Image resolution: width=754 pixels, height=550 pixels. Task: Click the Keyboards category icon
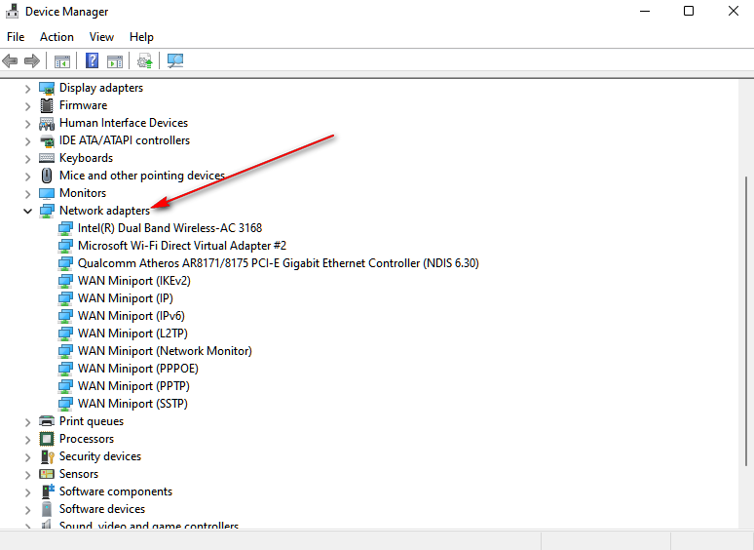[x=47, y=158]
